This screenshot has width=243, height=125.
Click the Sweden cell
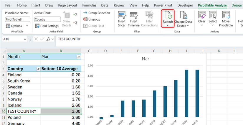(x=24, y=87)
